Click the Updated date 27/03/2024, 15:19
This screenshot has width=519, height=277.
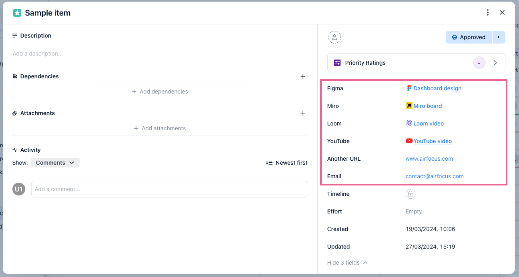(430, 247)
